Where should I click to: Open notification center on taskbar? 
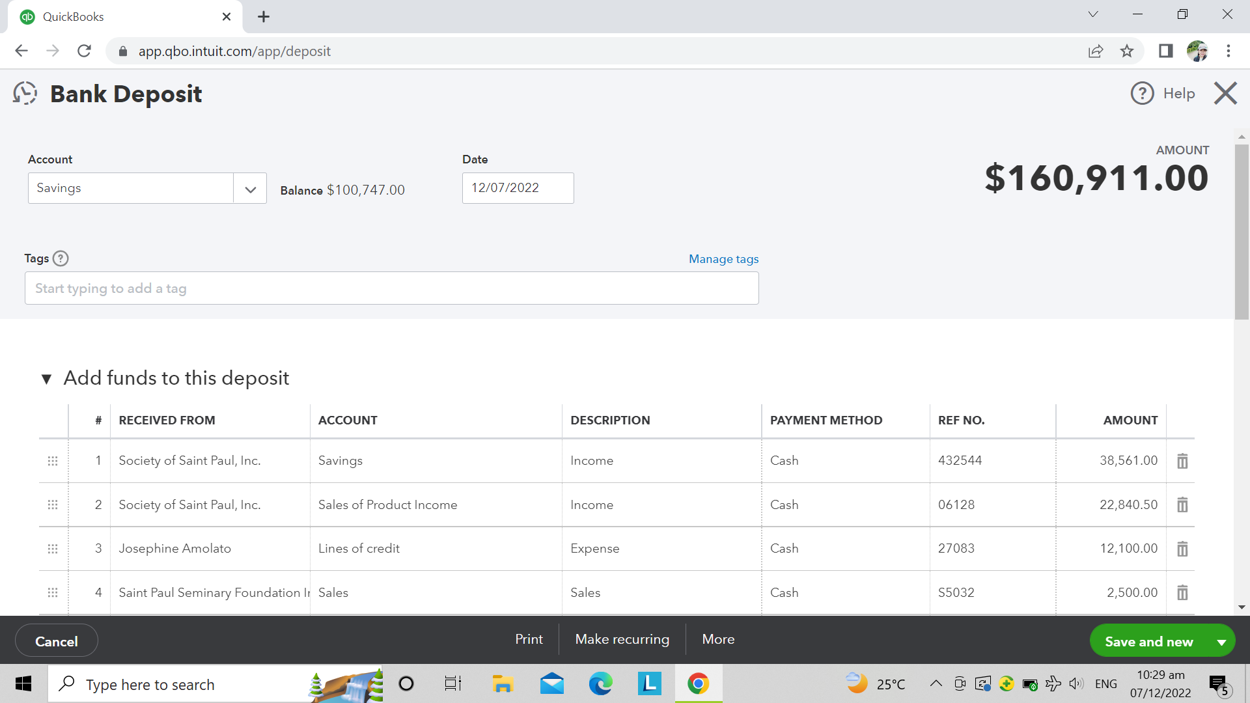1219,685
